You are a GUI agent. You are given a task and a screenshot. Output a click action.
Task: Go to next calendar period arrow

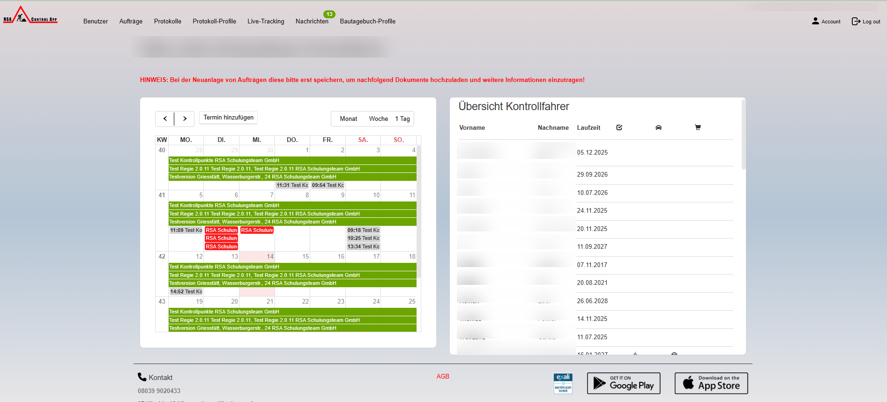point(185,119)
